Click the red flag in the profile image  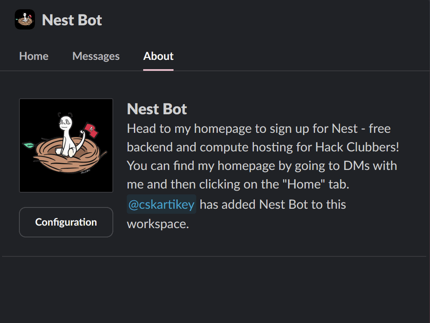[91, 130]
